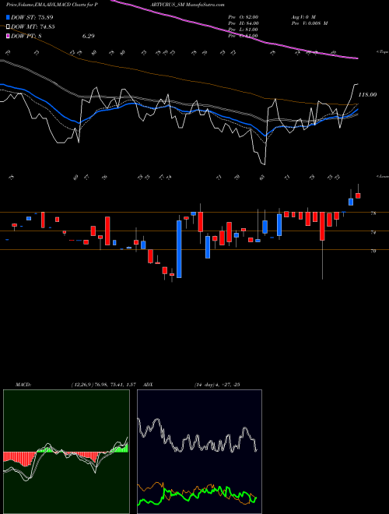Click the Pre H: 84.00 value
Image resolution: width=389 pixels, height=514 pixels.
pos(244,23)
